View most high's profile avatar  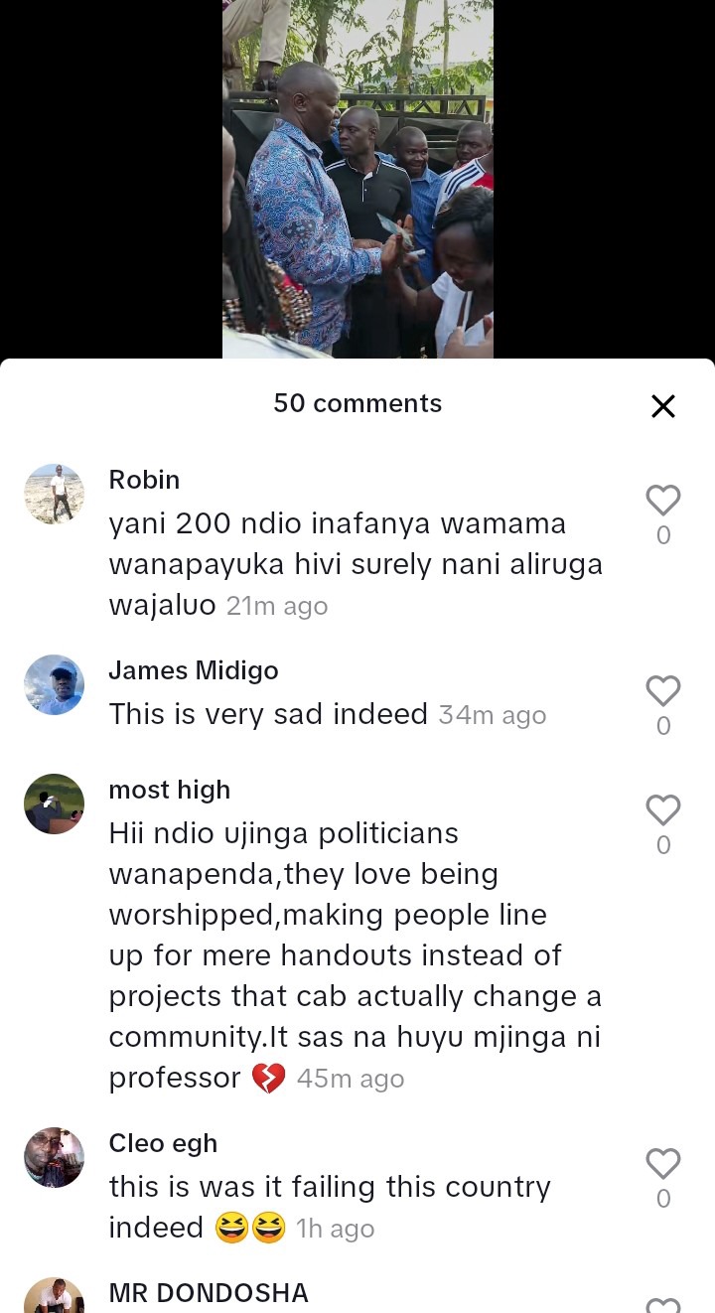[x=54, y=803]
